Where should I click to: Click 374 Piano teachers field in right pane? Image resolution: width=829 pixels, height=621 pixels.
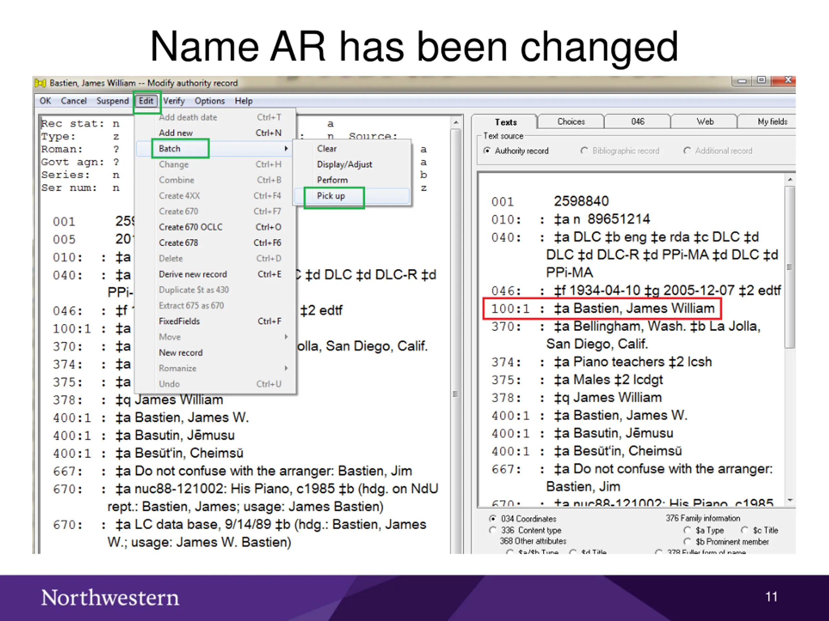pos(602,362)
